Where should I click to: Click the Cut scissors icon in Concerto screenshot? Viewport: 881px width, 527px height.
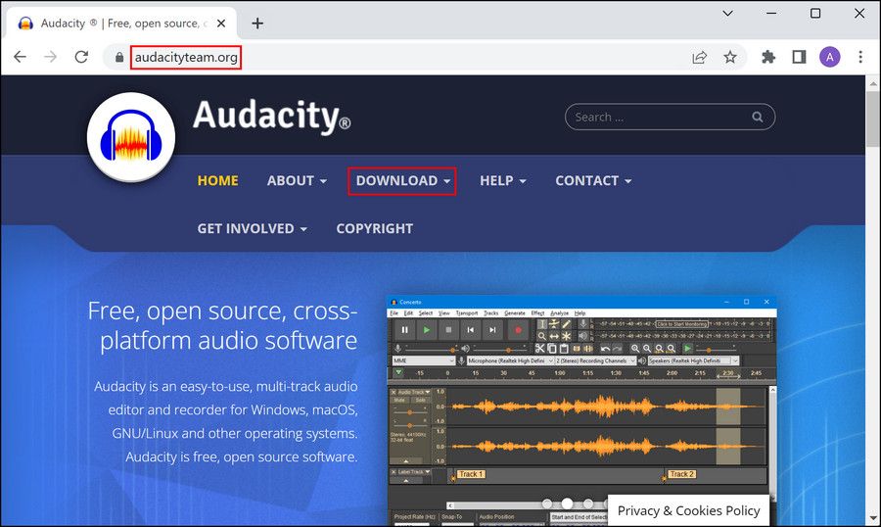coord(540,349)
